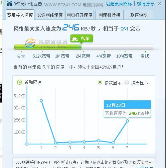The height and width of the screenshot is (168, 166).
Task: Click the 246 KB/秒 download speed in tooltip
Action: 139,113
